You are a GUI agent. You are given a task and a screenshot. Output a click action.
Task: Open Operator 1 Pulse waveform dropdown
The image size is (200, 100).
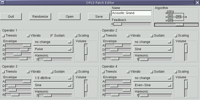click(x=53, y=49)
